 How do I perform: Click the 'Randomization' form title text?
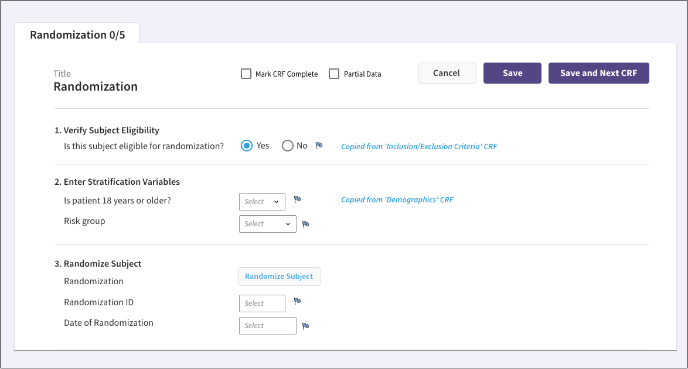pos(96,86)
